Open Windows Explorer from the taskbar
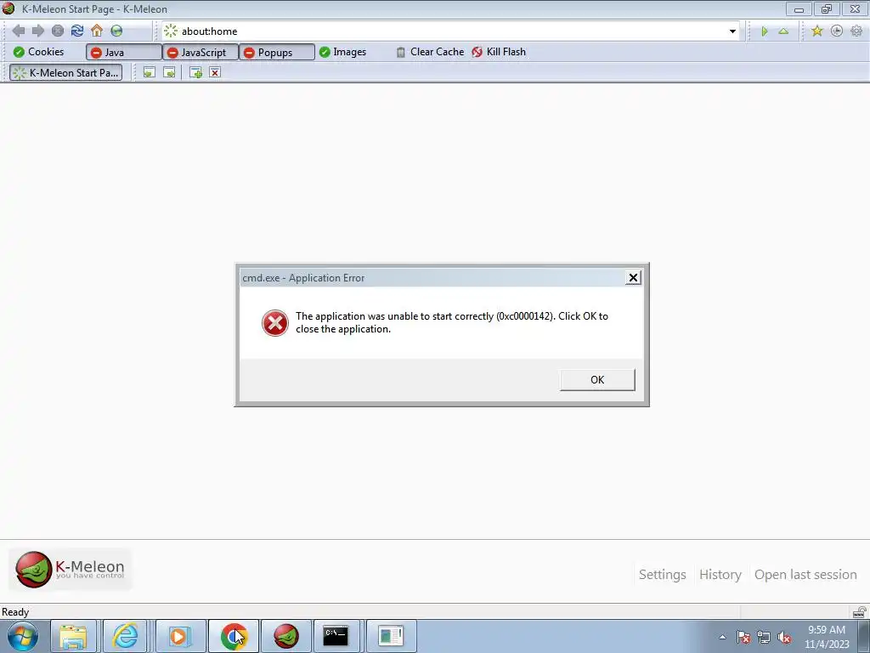 73,636
